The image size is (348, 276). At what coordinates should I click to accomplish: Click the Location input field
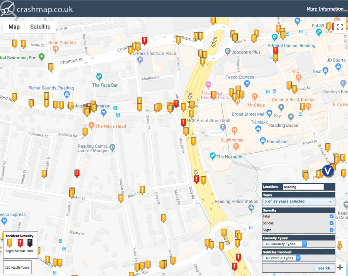(303, 187)
